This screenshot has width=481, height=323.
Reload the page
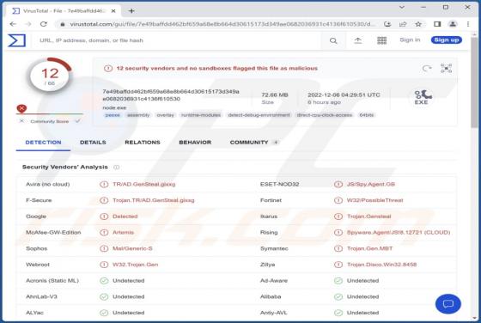click(44, 24)
